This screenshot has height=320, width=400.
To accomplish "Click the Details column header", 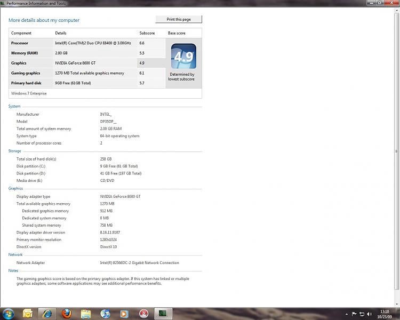I will pyautogui.click(x=61, y=33).
